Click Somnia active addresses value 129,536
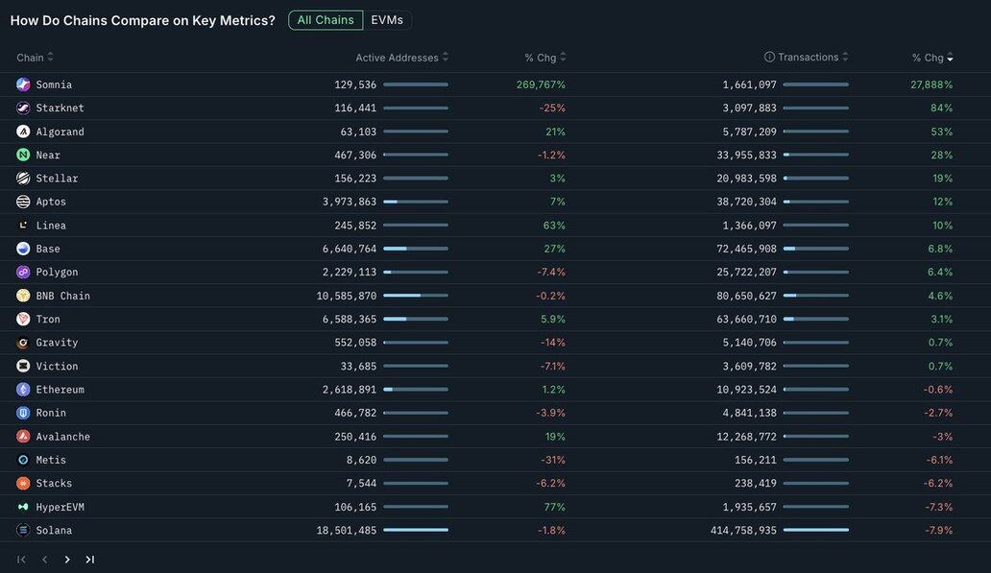Image resolution: width=991 pixels, height=573 pixels. [x=355, y=84]
